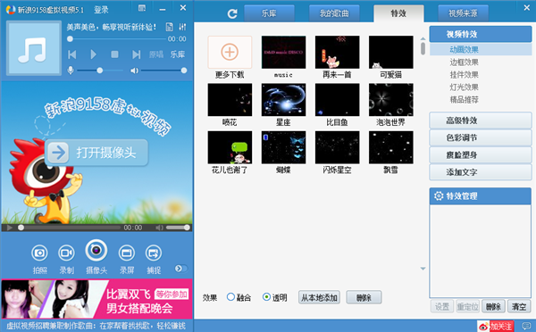This screenshot has height=332, width=536.
Task: Select 边框效果 category
Action: pos(464,62)
